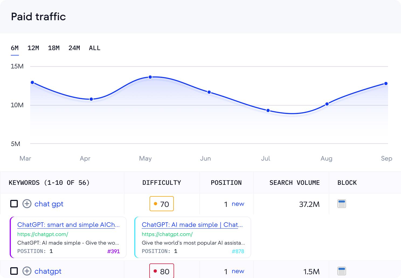Expand chatgpt keyword with plus icon
This screenshot has height=278, width=401.
click(27, 271)
